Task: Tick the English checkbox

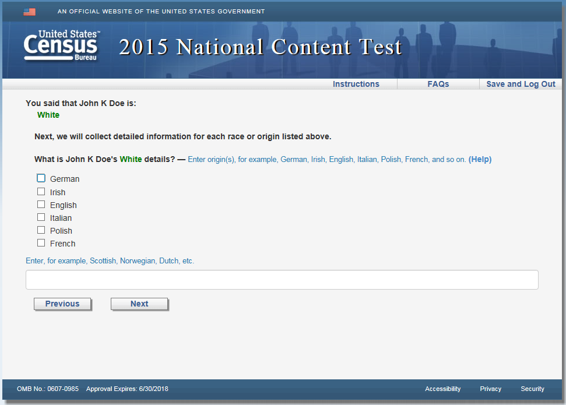Action: pyautogui.click(x=41, y=205)
